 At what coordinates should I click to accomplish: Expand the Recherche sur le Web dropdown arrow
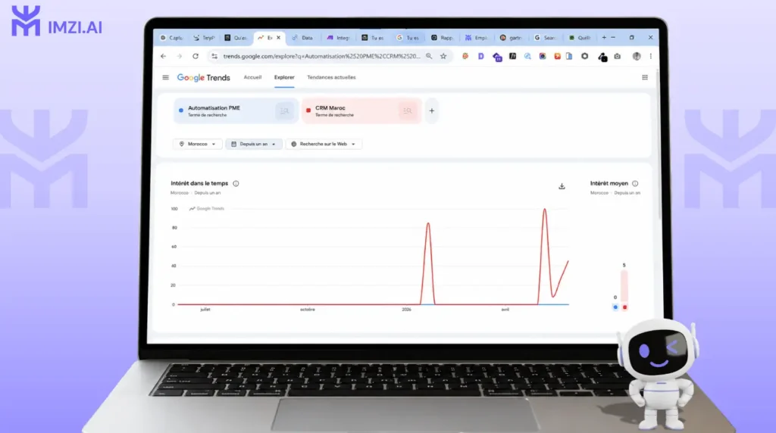click(x=353, y=145)
